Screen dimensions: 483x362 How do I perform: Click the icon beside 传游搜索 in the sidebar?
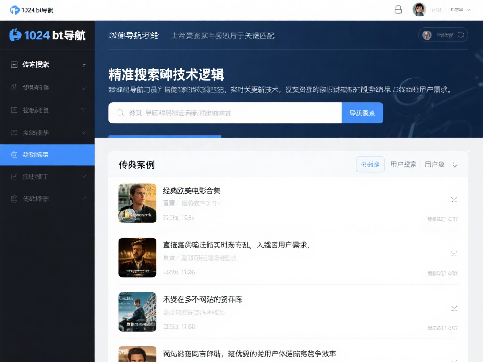click(x=14, y=65)
